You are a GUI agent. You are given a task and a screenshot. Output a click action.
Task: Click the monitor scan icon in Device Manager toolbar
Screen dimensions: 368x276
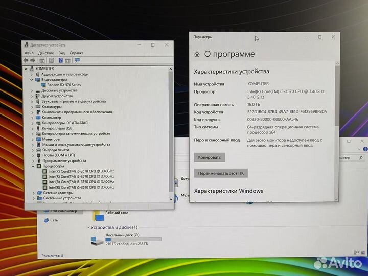tap(77, 60)
